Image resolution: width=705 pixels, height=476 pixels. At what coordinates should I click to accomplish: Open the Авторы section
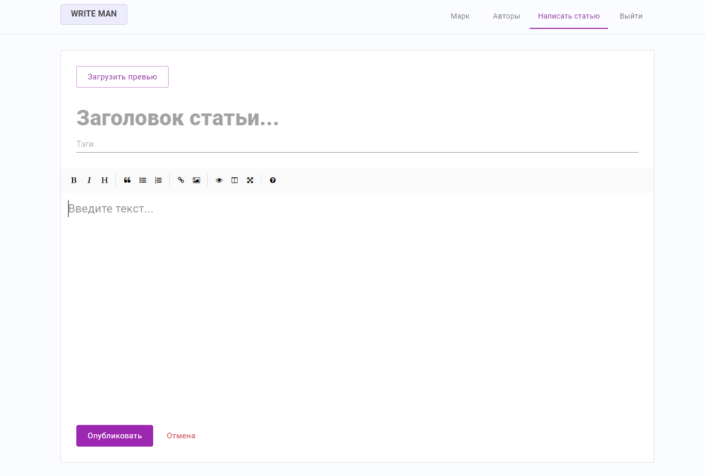pos(506,16)
